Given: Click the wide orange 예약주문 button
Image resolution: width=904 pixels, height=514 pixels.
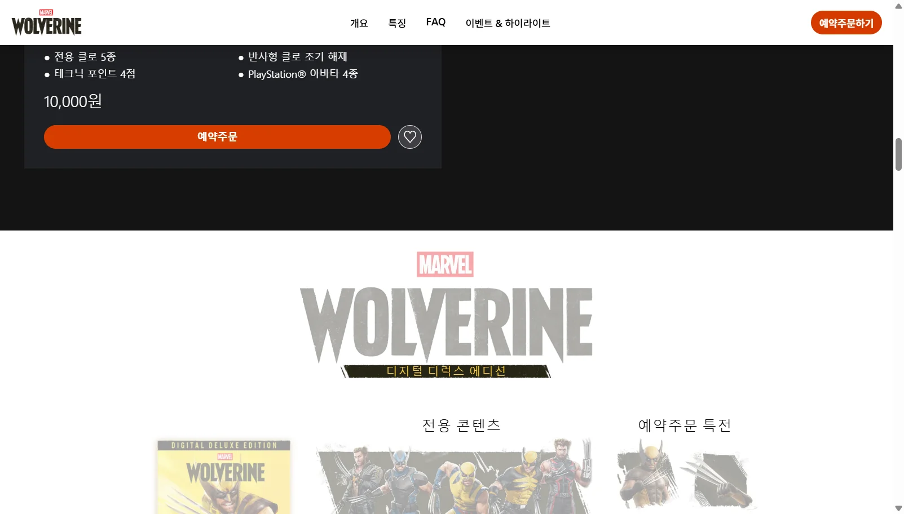Looking at the screenshot, I should (x=217, y=137).
